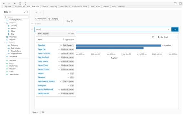
Task: Select the Transactions measure
Action: (x=14, y=75)
